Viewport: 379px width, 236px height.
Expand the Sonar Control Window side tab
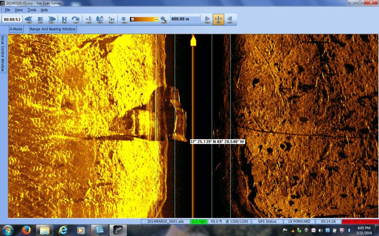(3, 53)
